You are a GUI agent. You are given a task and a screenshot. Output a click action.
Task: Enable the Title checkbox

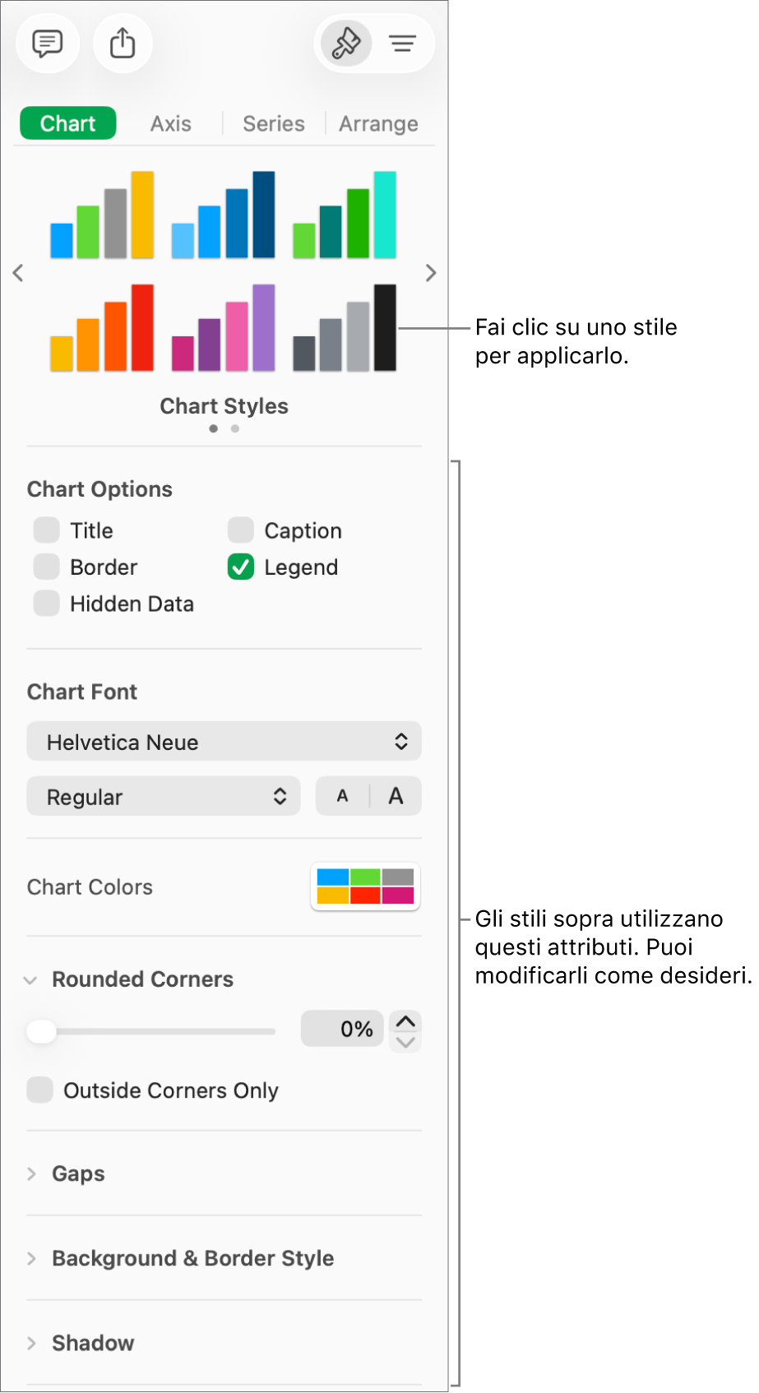click(x=46, y=530)
